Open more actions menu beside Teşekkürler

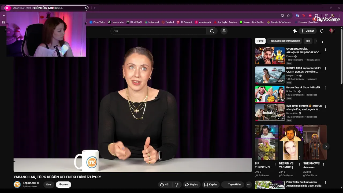coord(249,184)
